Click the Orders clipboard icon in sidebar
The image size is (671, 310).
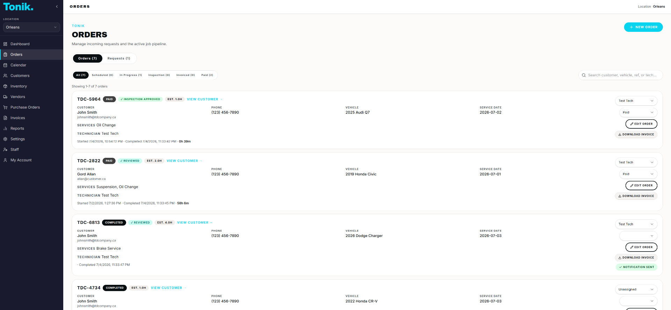[5, 55]
